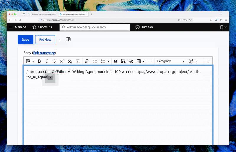Viewport: 236px width, 152px height.
Task: Click the Admin Toolbar quick search field
Action: pos(94,27)
